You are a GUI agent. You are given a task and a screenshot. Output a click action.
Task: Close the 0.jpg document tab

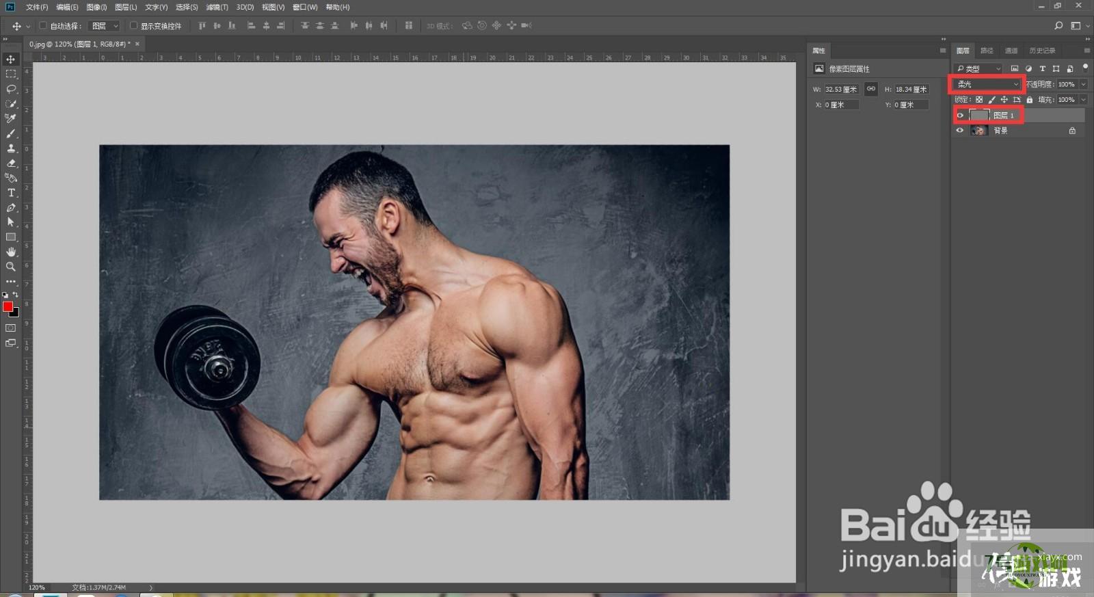click(137, 44)
